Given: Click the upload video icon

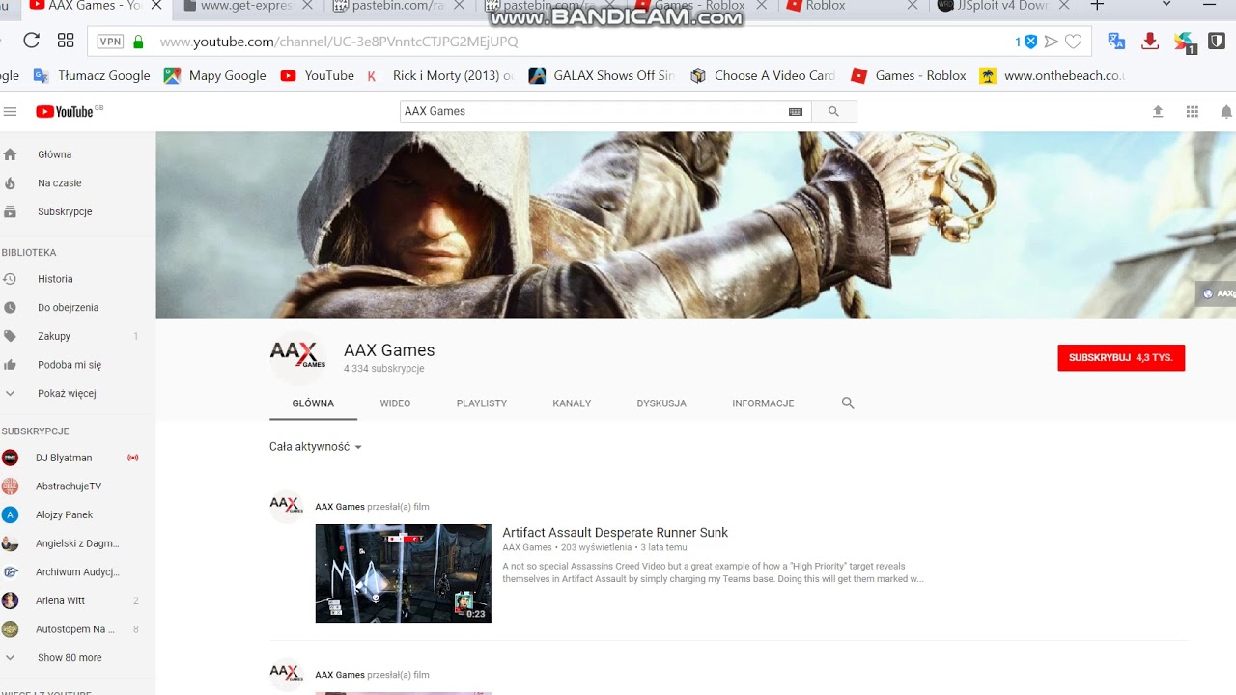Looking at the screenshot, I should click(1158, 112).
